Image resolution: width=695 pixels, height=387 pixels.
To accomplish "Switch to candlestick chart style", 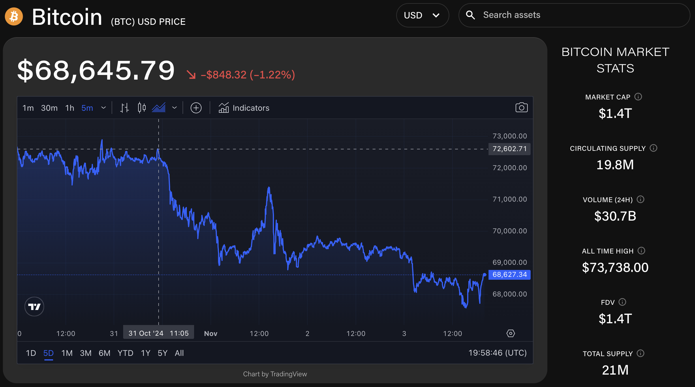I will coord(142,108).
